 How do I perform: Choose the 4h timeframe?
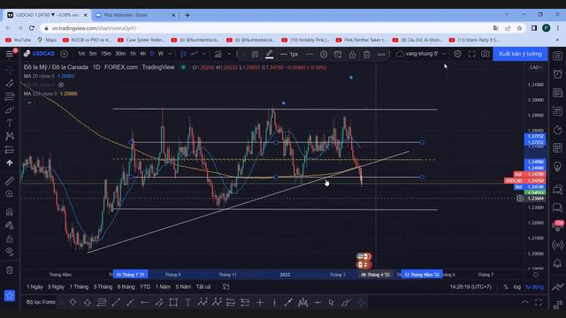click(143, 54)
